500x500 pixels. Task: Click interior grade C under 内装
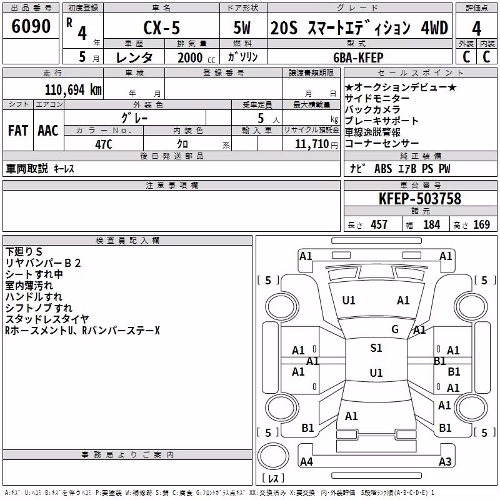click(486, 57)
